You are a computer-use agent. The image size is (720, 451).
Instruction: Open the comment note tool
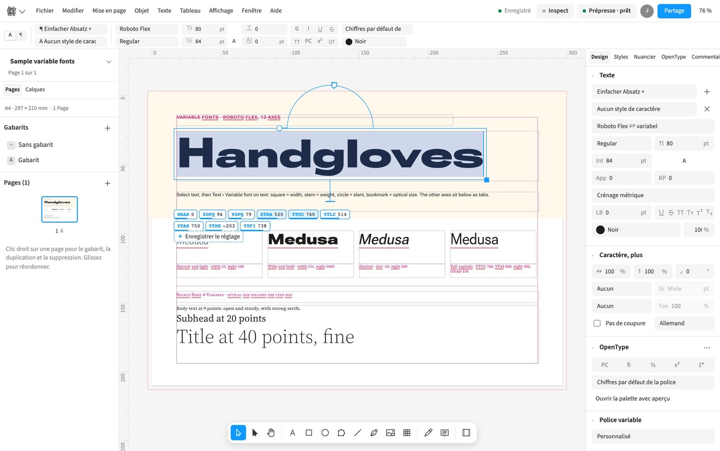tap(445, 433)
